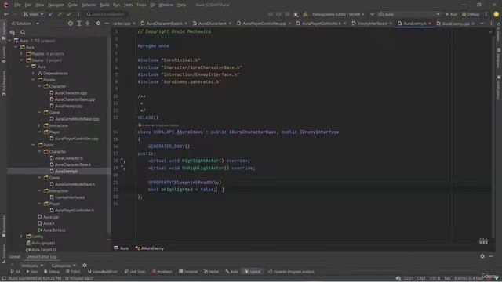Click the log settings gear icon
502x282 pixels.
pyautogui.click(x=85, y=266)
